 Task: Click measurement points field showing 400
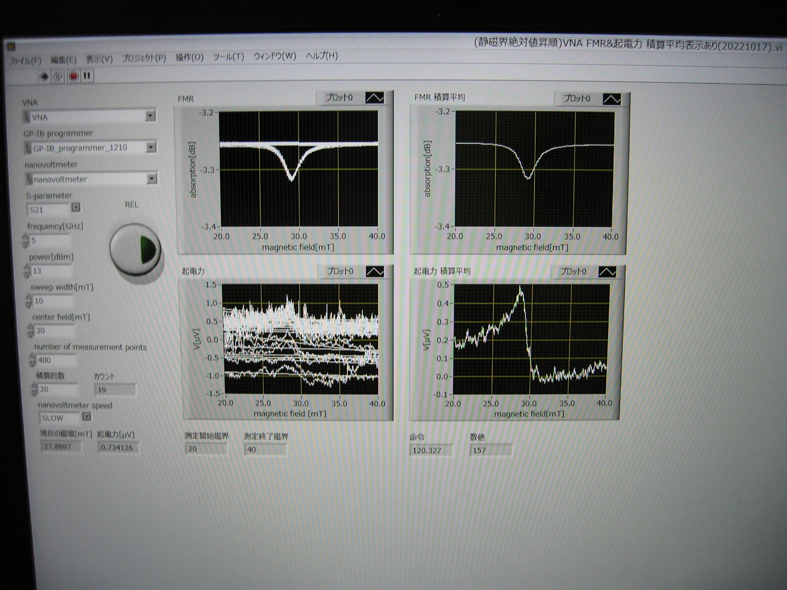(56, 360)
